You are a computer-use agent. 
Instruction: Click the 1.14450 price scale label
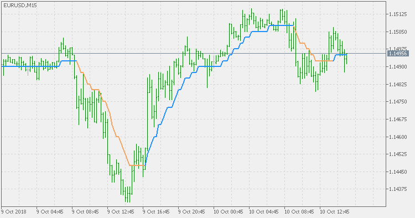398,172
